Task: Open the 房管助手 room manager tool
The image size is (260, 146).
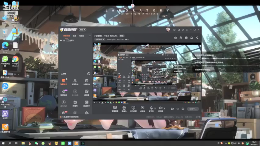Action: [x=75, y=82]
